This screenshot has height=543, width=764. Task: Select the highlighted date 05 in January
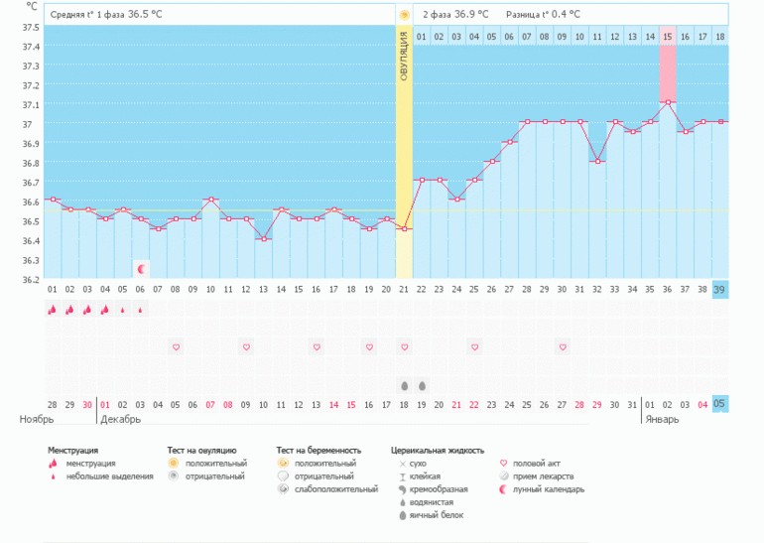719,404
